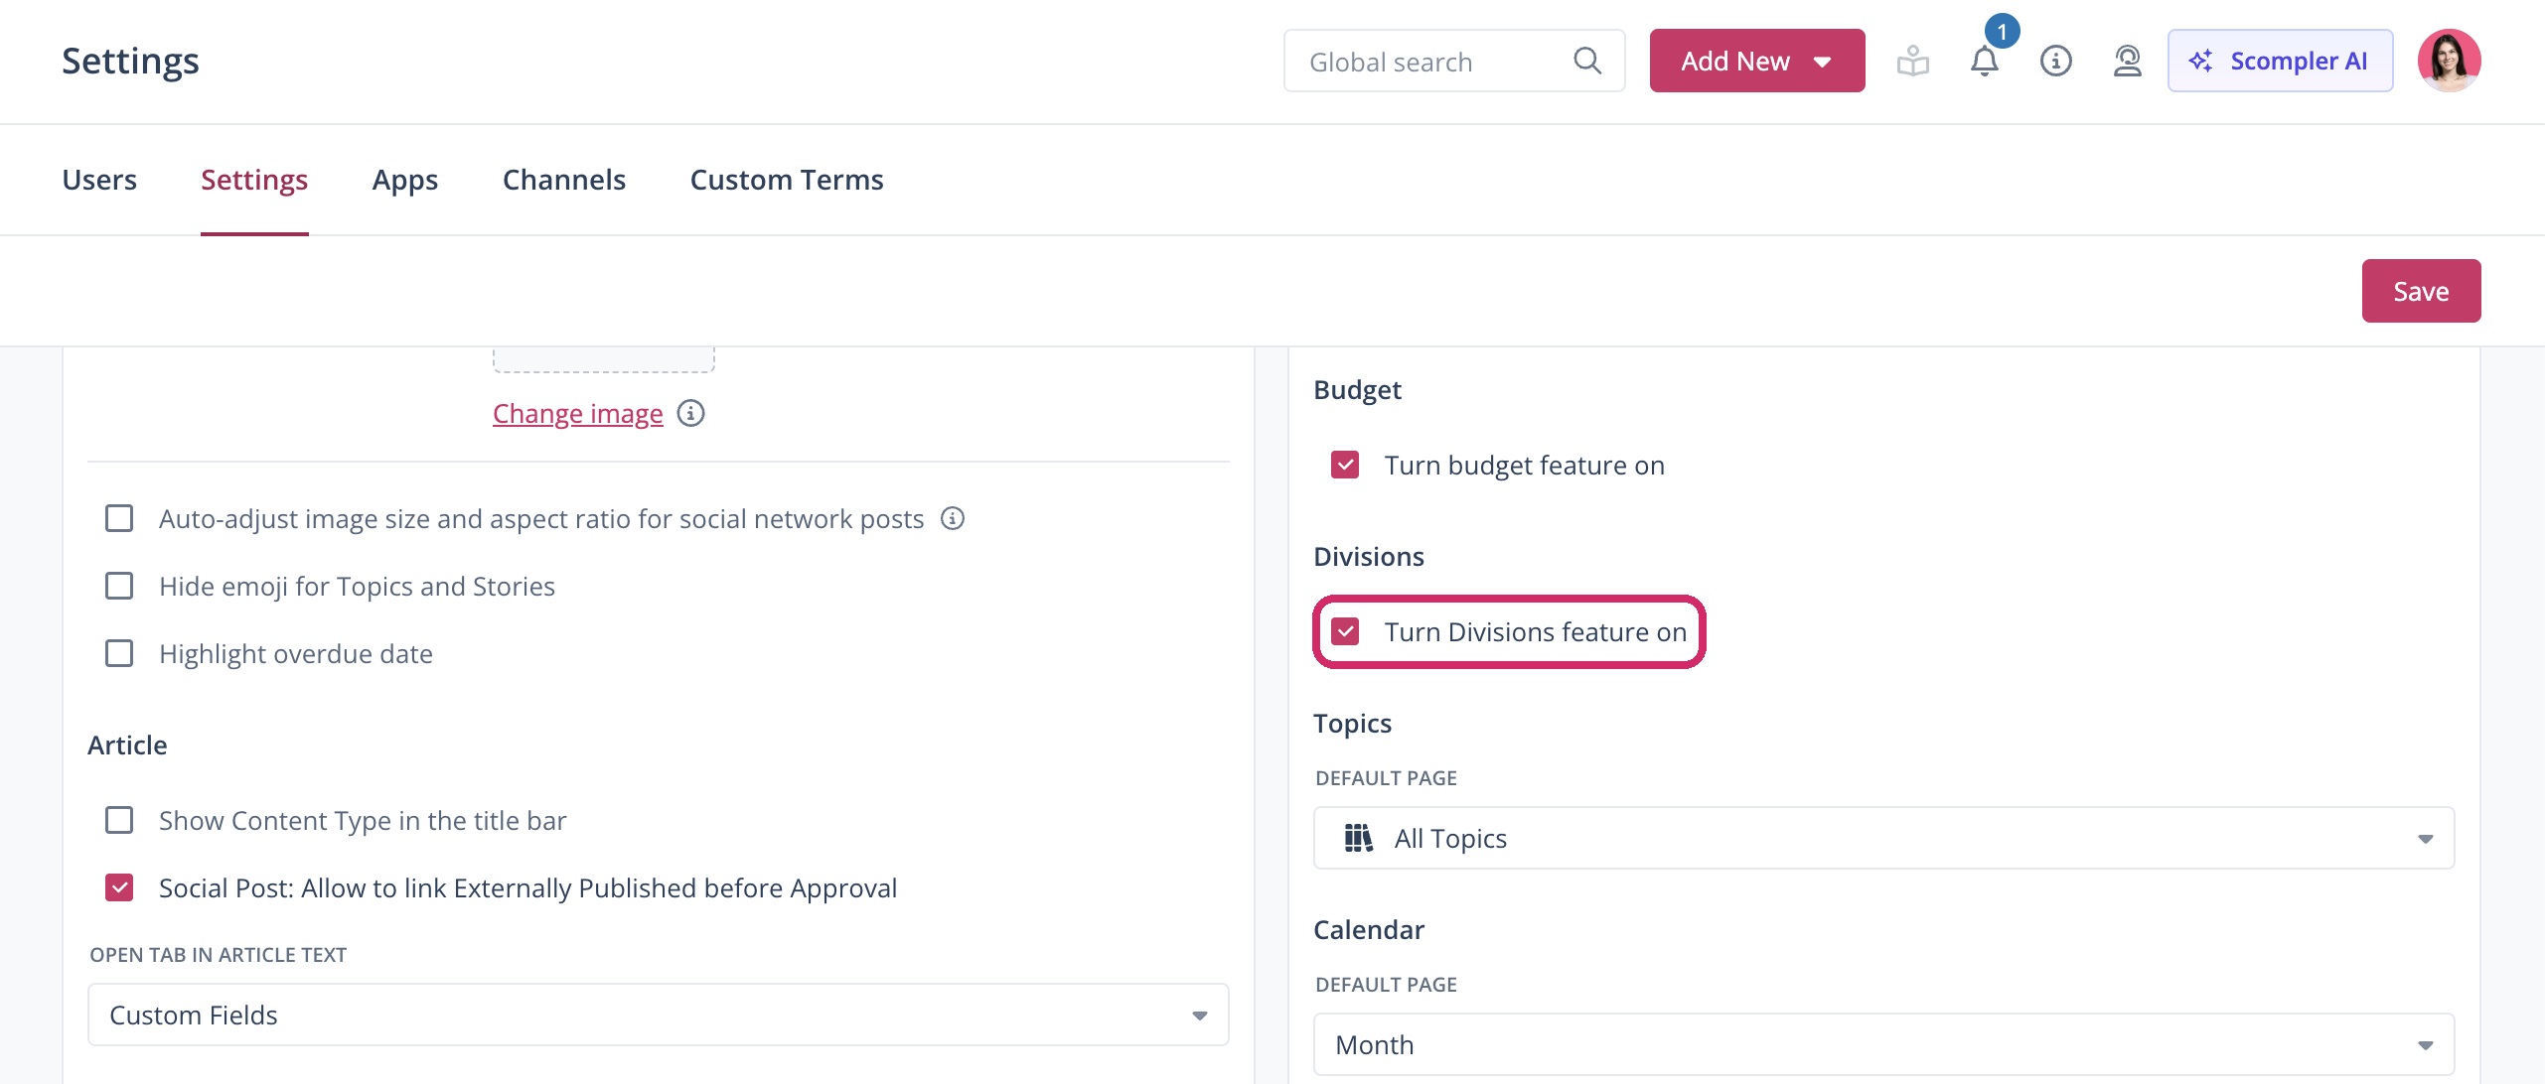Click the Save button
The image size is (2545, 1084).
point(2421,291)
